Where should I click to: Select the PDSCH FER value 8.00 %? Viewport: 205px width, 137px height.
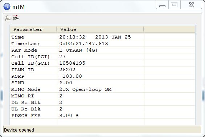[69, 116]
